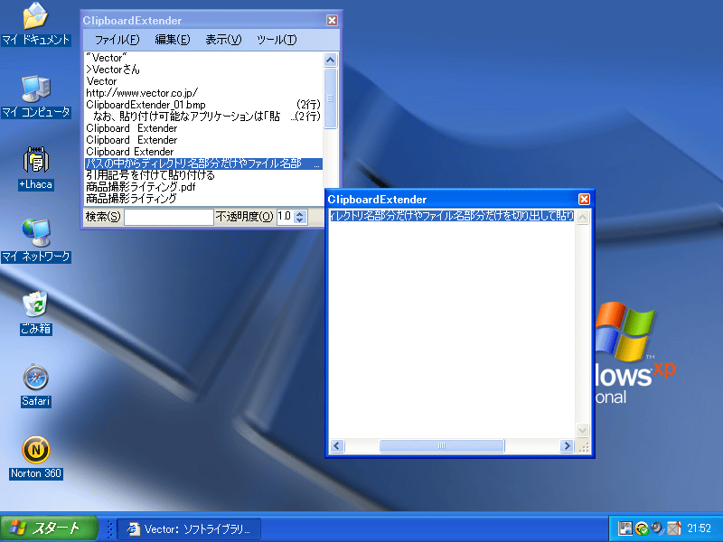Click the preview window's left scroll arrow
Viewport: 723px width, 542px height.
337,445
